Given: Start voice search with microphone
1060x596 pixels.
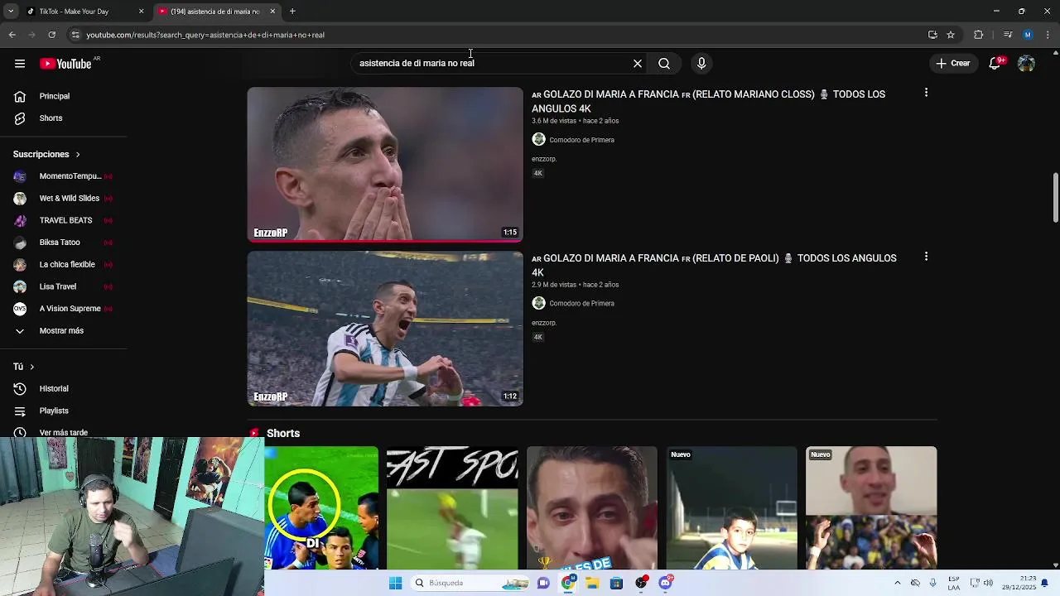Looking at the screenshot, I should point(701,64).
